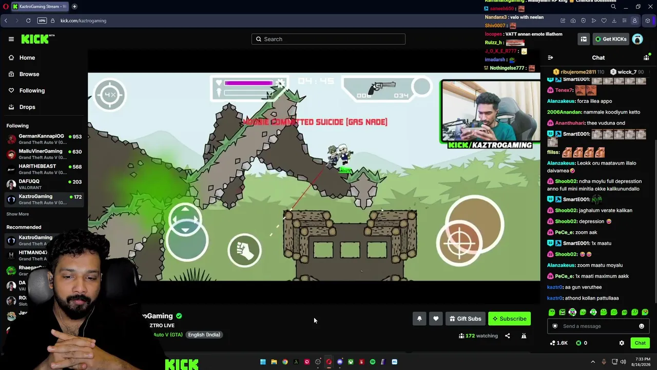The height and width of the screenshot is (370, 657).
Task: Follow the channel with the heart button
Action: 436,319
